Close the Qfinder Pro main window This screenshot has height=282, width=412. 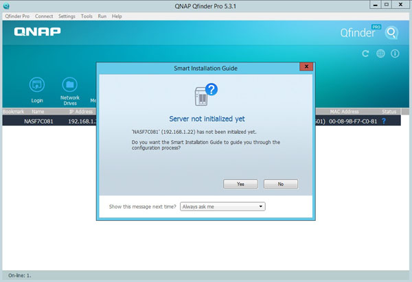point(401,5)
